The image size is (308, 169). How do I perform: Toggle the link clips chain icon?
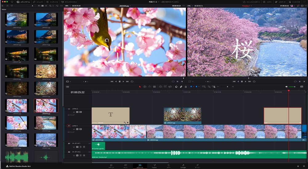click(181, 87)
